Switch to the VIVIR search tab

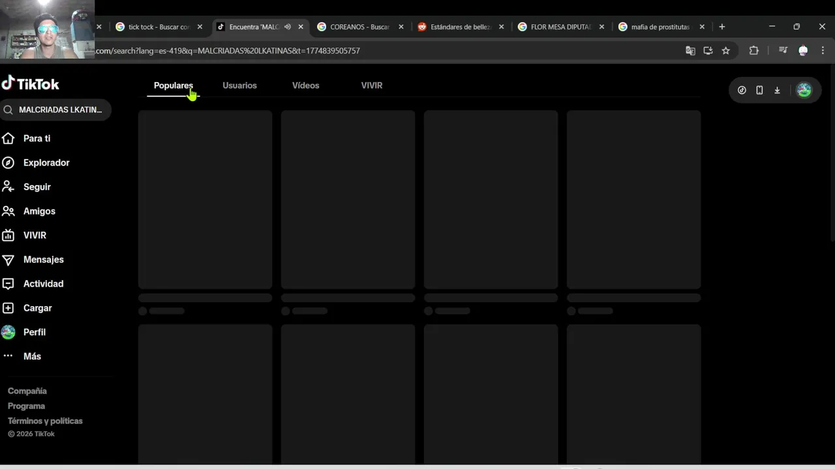coord(372,85)
